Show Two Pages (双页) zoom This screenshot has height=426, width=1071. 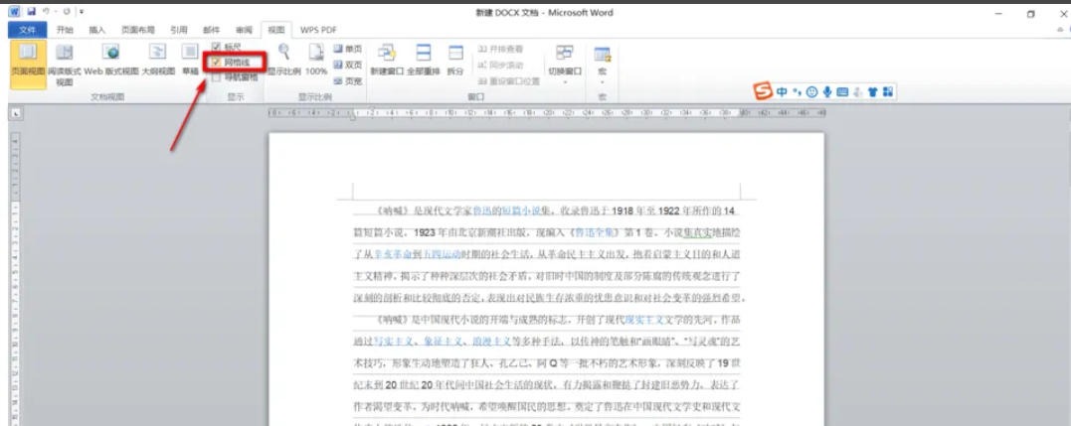click(x=348, y=65)
